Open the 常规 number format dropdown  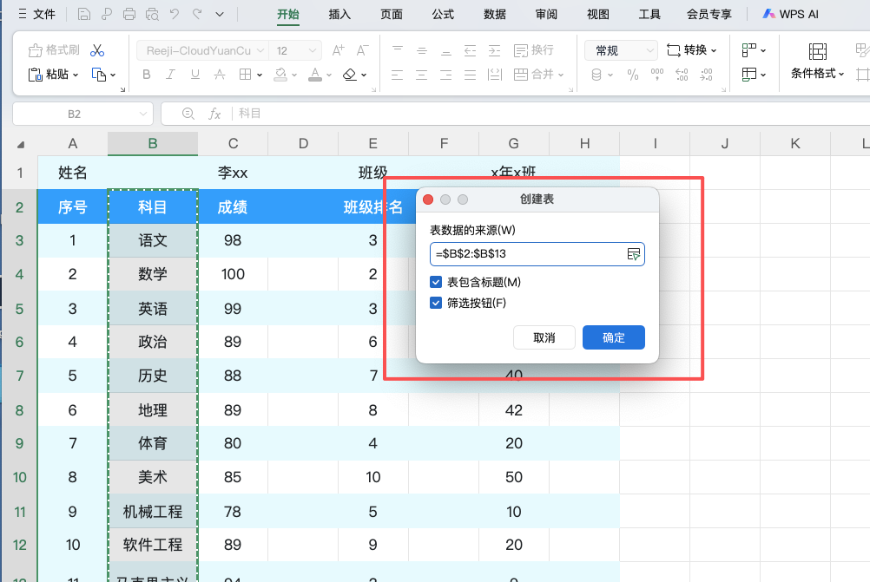pos(621,50)
